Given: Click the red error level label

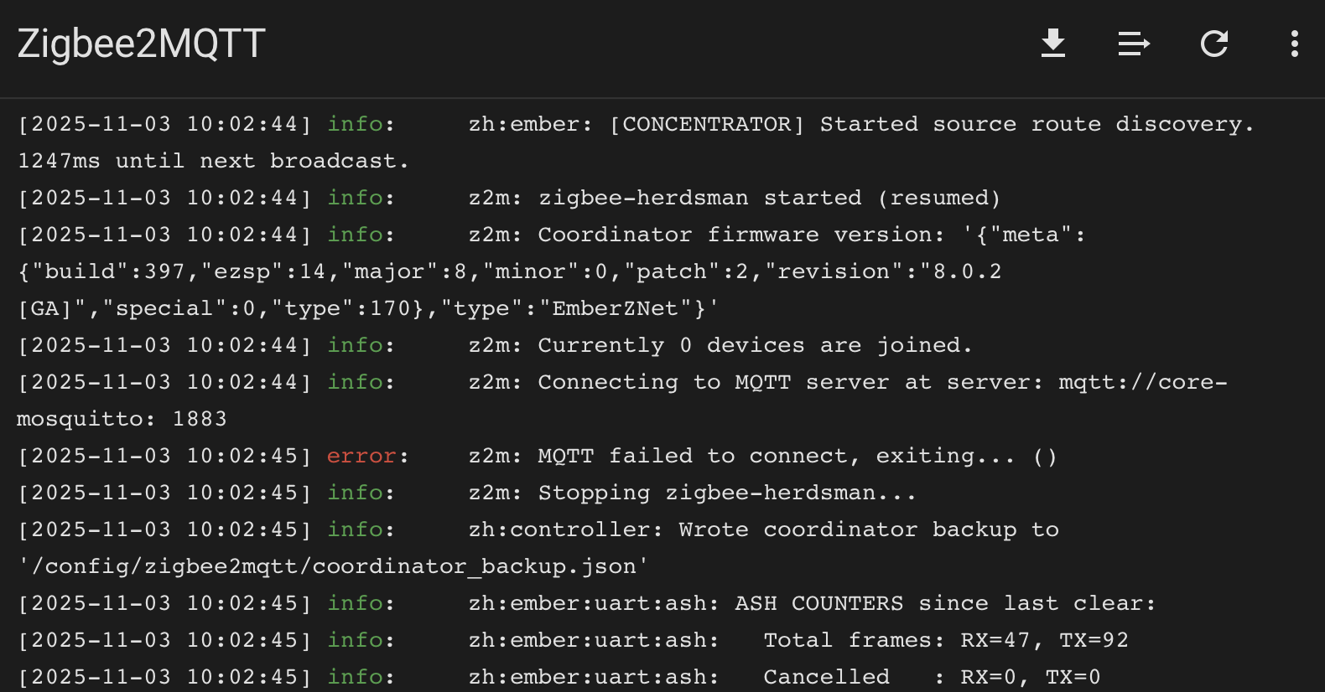Looking at the screenshot, I should (x=361, y=456).
